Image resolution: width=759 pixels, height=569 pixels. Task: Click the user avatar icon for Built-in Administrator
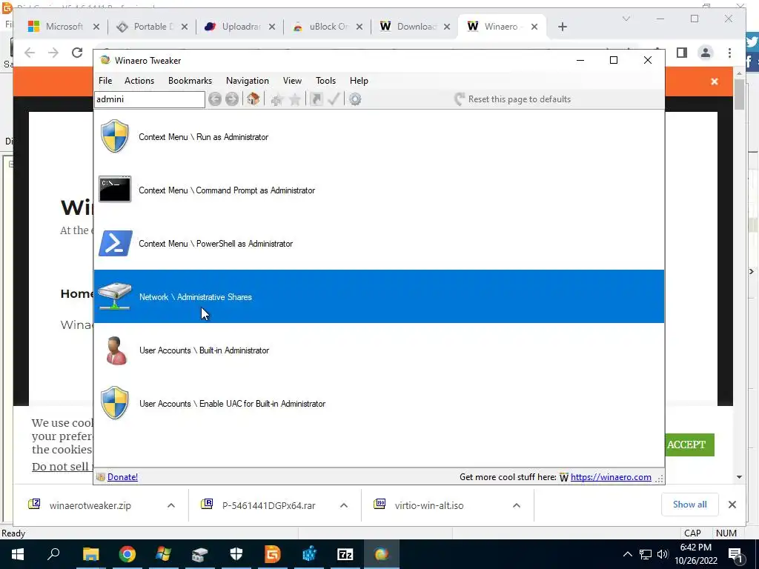pos(115,350)
